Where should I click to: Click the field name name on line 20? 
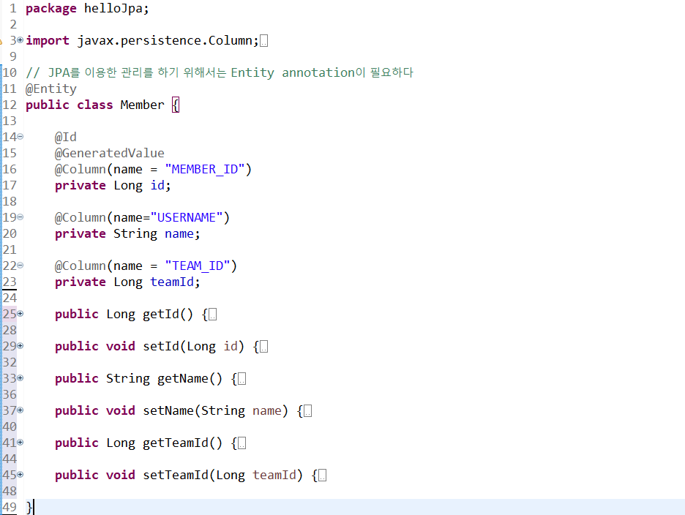[179, 233]
